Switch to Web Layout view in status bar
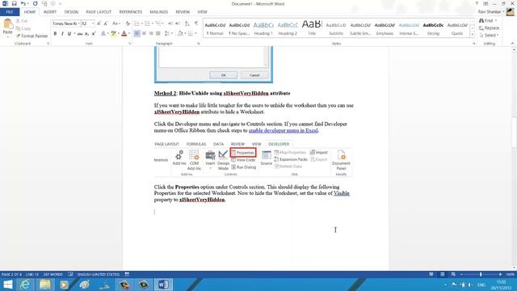Image resolution: width=517 pixels, height=291 pixels. 453,274
